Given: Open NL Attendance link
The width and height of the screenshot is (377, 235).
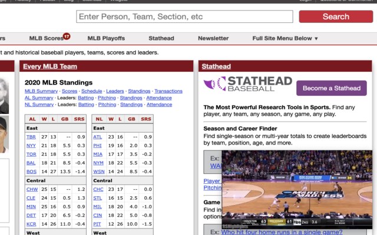Looking at the screenshot, I should click(159, 105).
